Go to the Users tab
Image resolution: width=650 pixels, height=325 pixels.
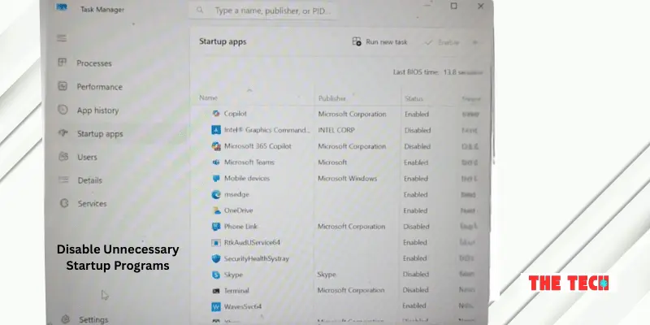pos(87,157)
